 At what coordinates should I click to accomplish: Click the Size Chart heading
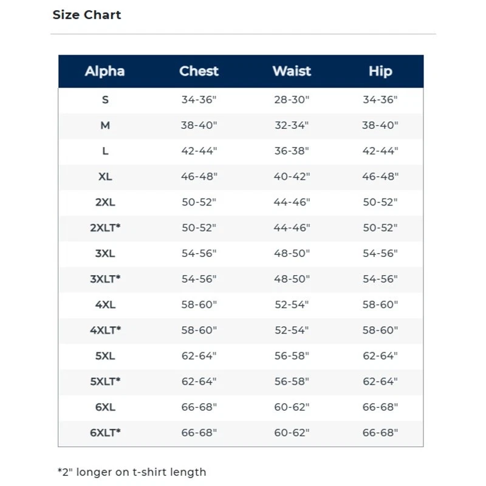87,15
